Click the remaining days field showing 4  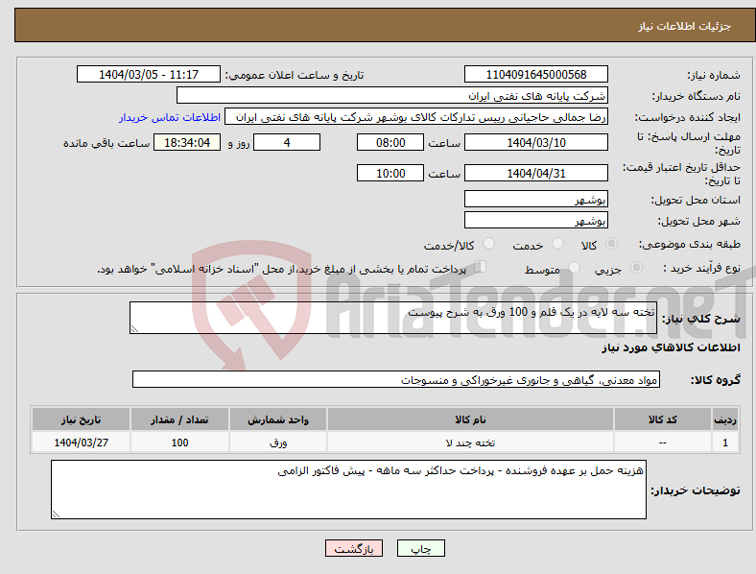point(287,142)
